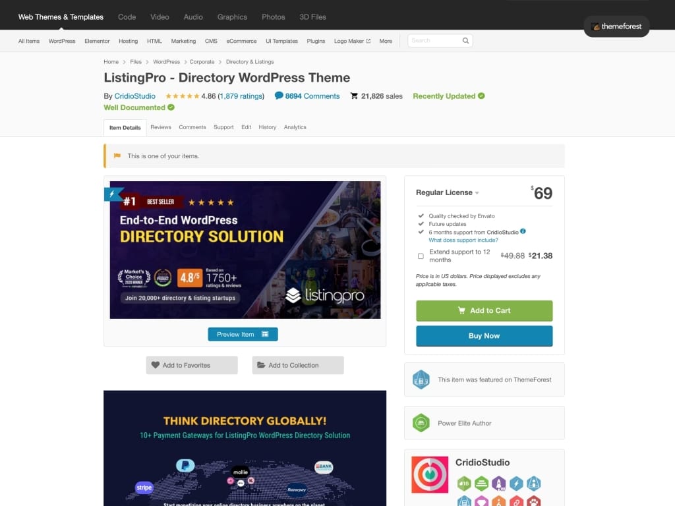Switch to the 3D Files category

312,17
